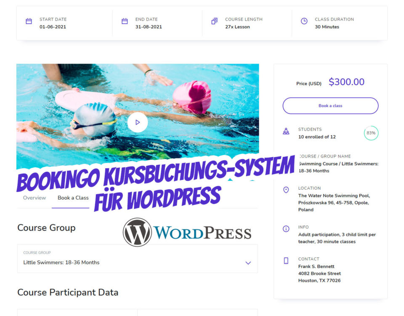
Task: Click the Course Length copy icon
Action: click(214, 21)
